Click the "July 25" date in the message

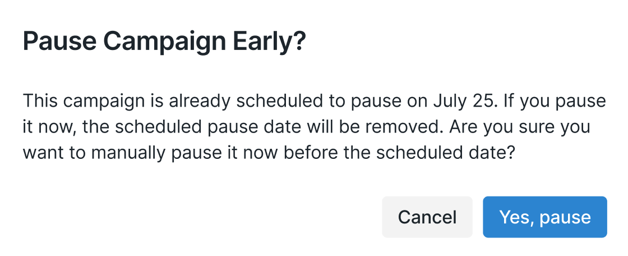[460, 102]
